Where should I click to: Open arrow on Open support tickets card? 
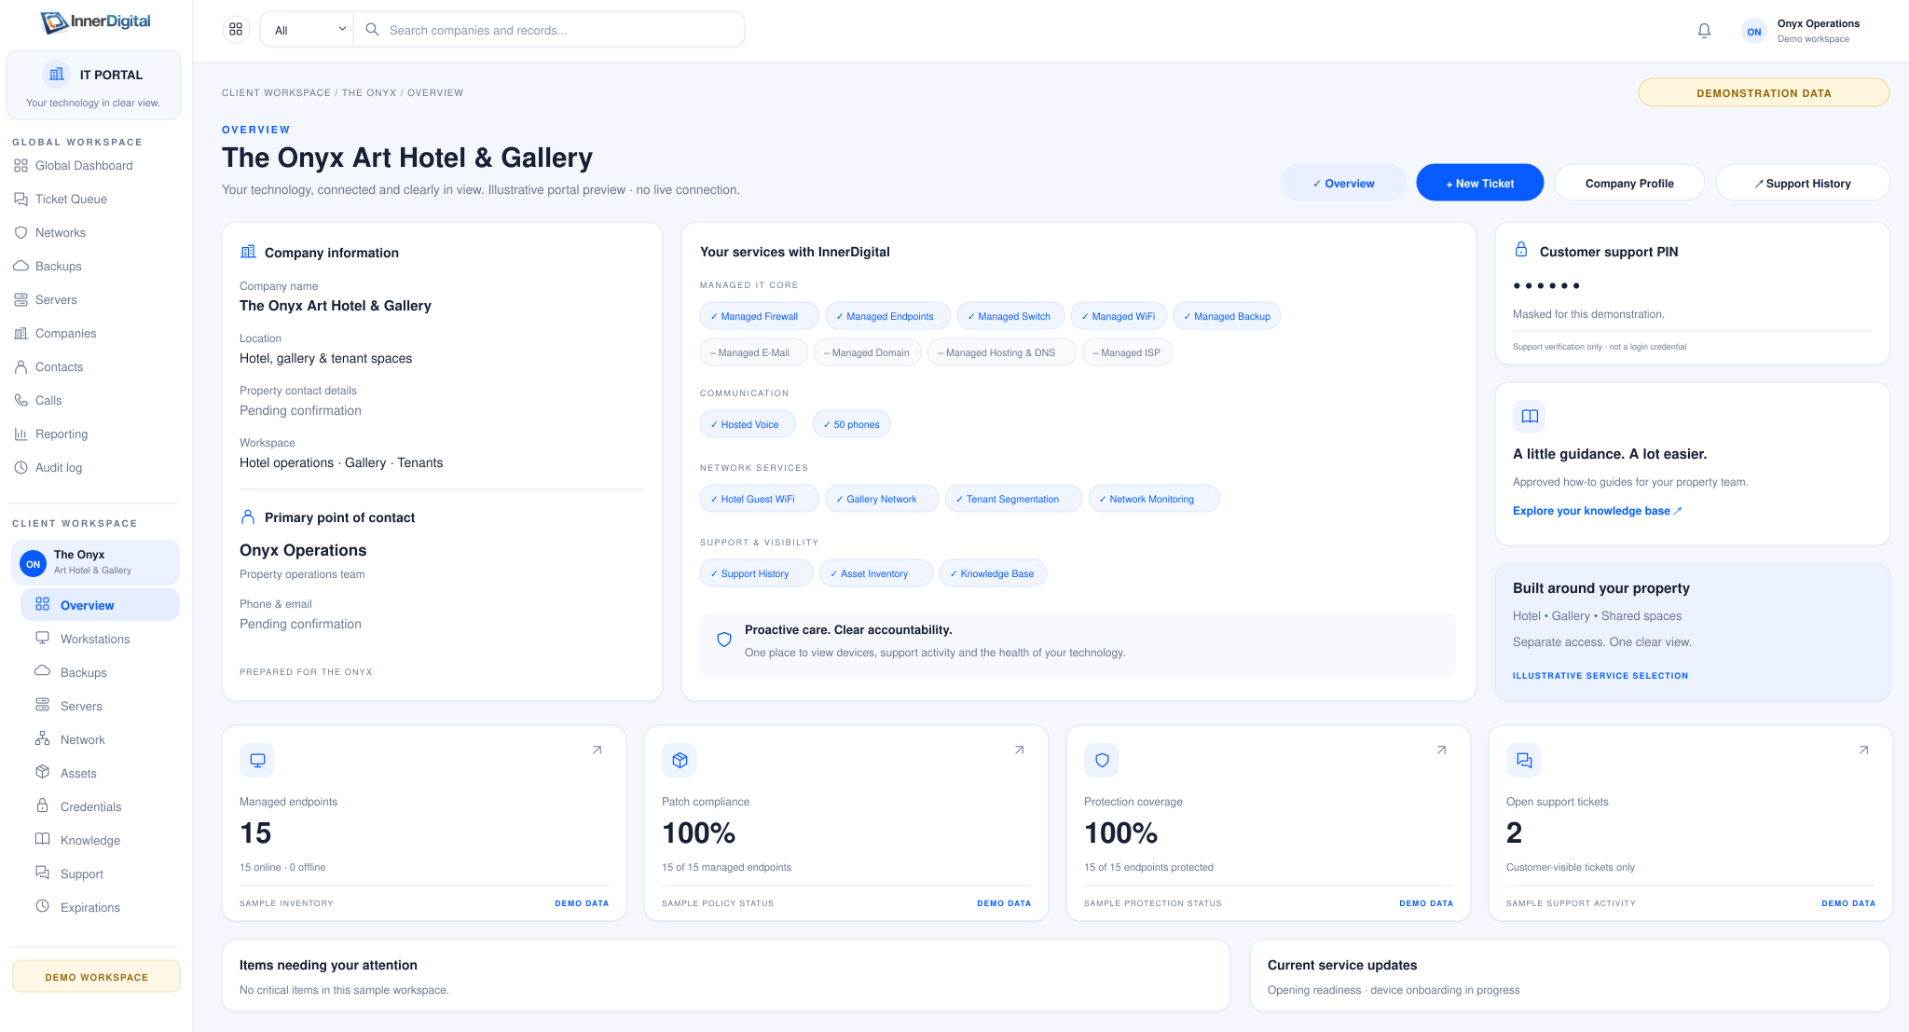click(x=1864, y=750)
